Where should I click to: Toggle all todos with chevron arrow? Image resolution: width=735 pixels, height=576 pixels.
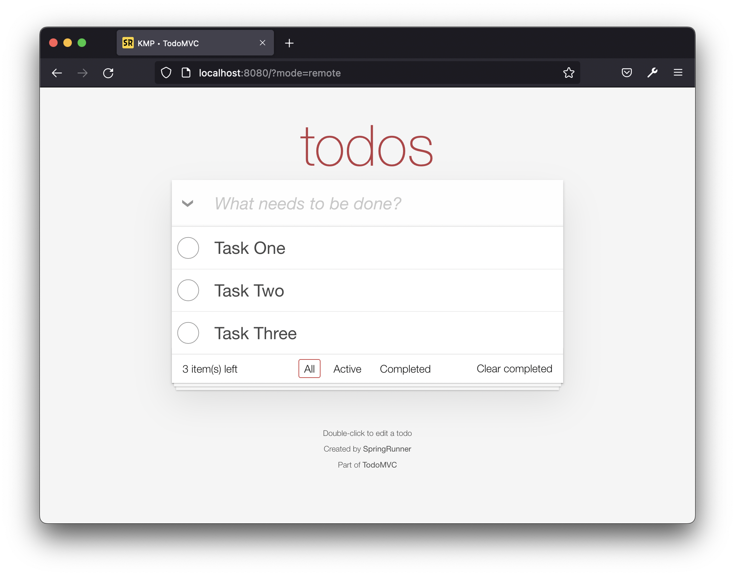click(187, 203)
